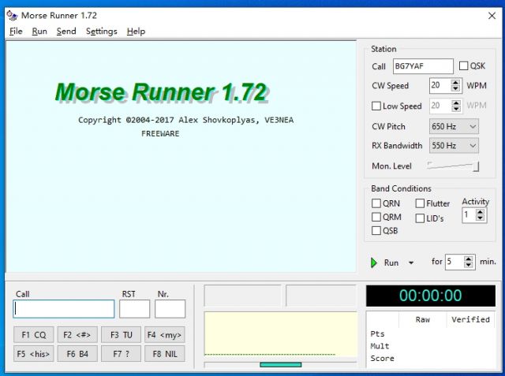
Task: Click the Mult score row
Action: click(x=380, y=346)
